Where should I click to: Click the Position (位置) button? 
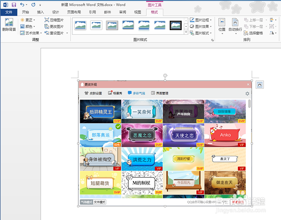point(222,26)
